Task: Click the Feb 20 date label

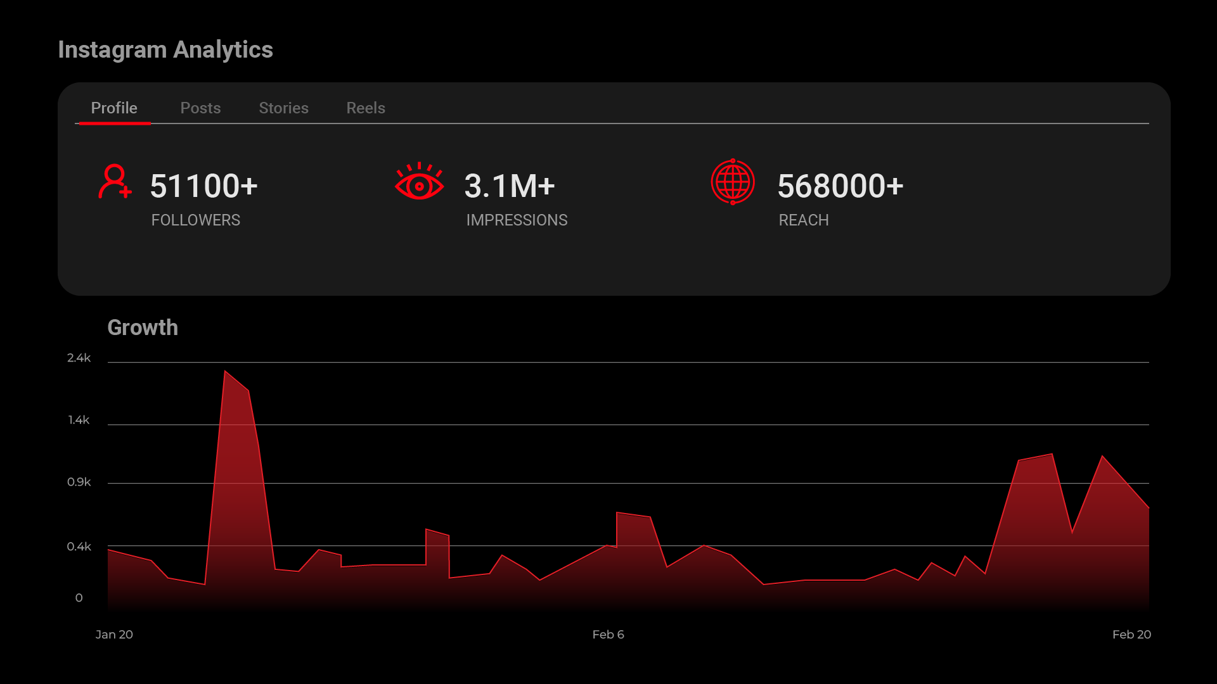Action: 1131,635
